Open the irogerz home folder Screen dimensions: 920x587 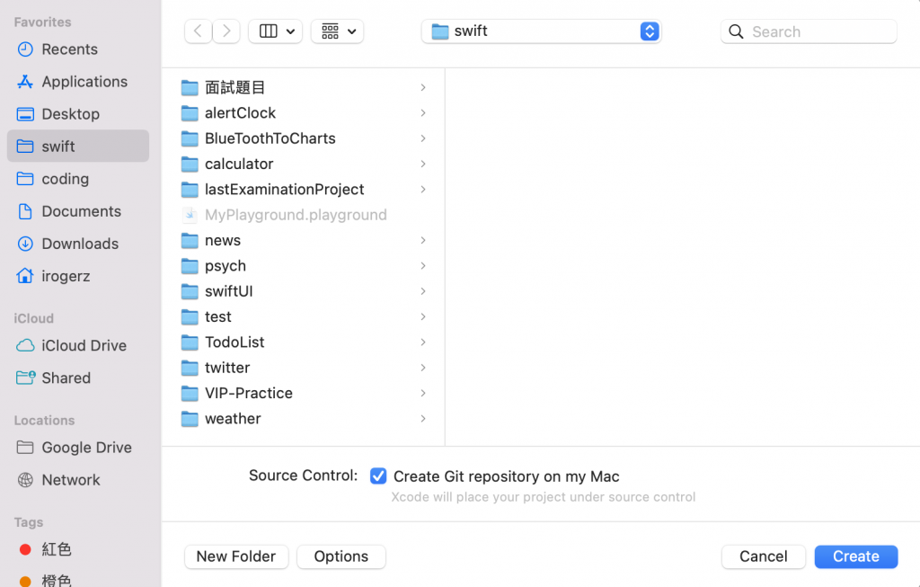point(66,276)
